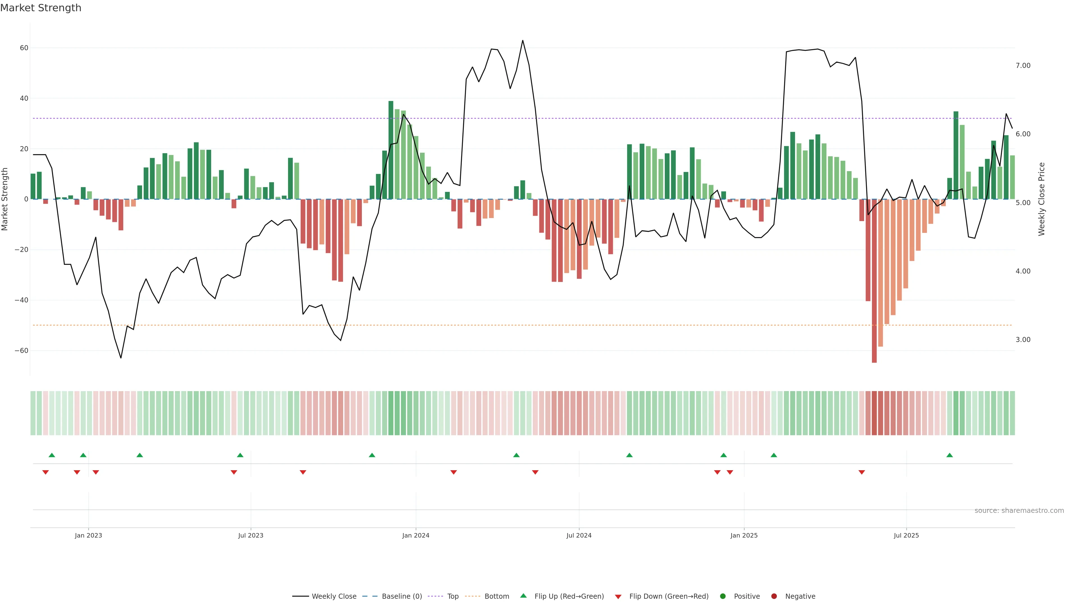The width and height of the screenshot is (1078, 606).
Task: Click the Market Strength chart title
Action: [x=41, y=8]
